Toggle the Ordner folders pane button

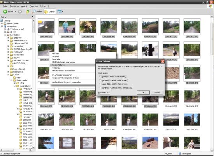(50, 12)
